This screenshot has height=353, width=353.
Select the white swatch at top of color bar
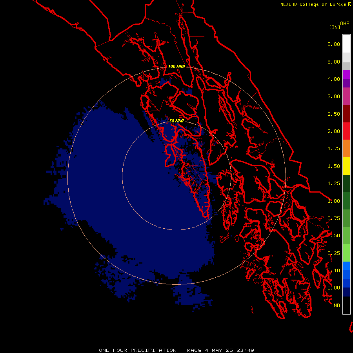(x=346, y=44)
